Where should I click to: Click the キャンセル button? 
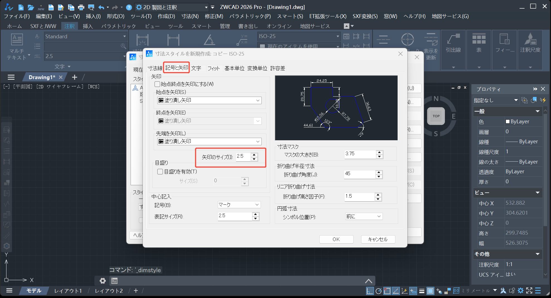point(378,239)
